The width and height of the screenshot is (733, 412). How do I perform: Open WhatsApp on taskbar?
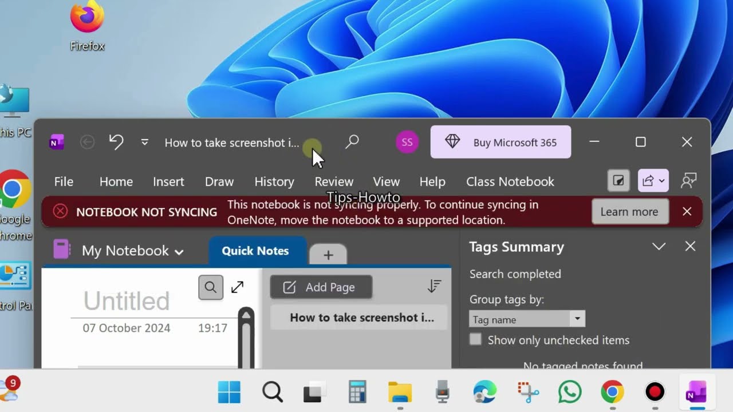[570, 392]
